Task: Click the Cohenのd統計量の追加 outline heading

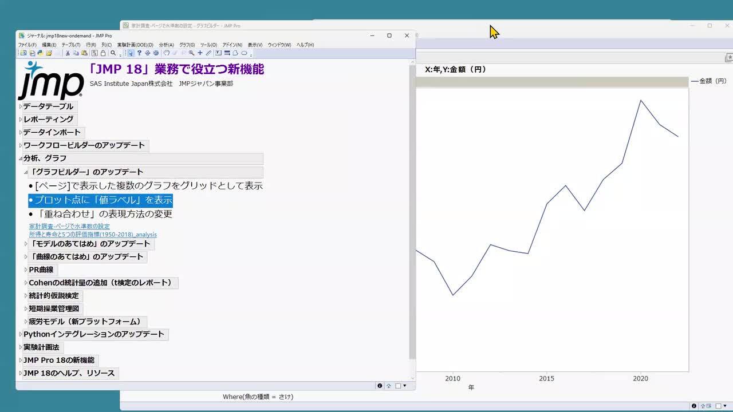Action: pos(103,283)
